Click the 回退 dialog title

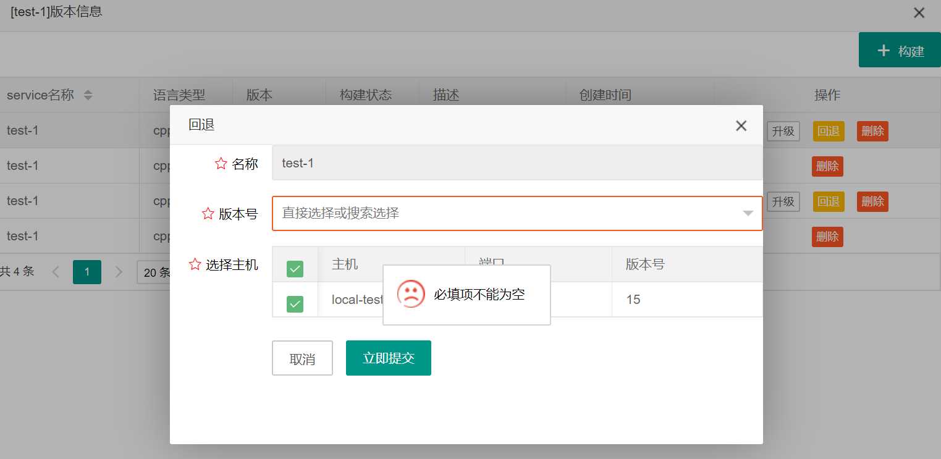pyautogui.click(x=201, y=125)
